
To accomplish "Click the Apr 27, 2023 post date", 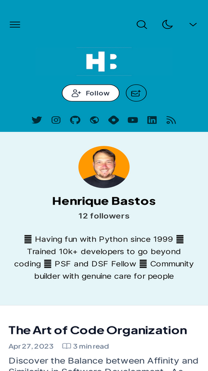I will (x=31, y=347).
